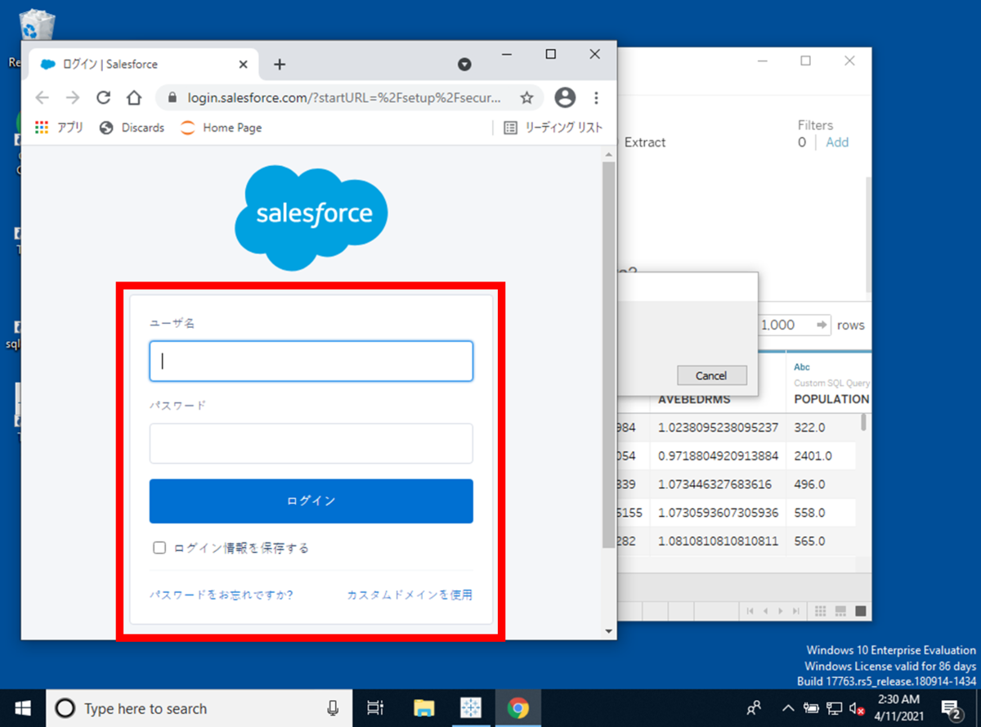Viewport: 981px width, 727px height.
Task: Click the Chrome page vertical scrollbar
Action: [x=607, y=355]
